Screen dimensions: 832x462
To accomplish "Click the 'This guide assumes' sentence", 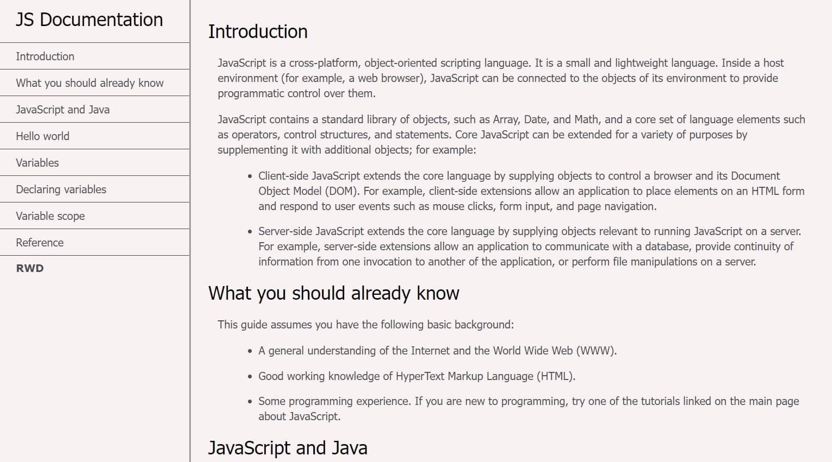I will (x=365, y=325).
